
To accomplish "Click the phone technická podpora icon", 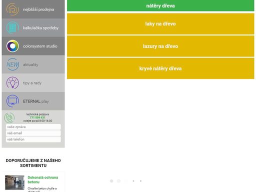I will pos(9,117).
